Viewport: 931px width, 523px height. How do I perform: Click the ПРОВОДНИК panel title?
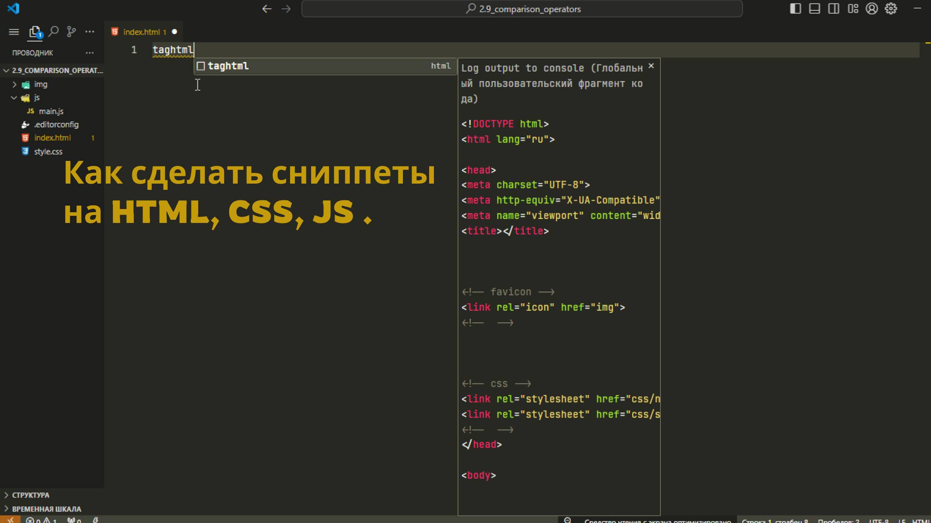[33, 52]
